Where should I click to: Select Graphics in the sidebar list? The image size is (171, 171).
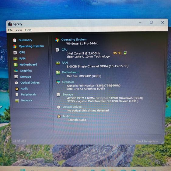(26, 71)
